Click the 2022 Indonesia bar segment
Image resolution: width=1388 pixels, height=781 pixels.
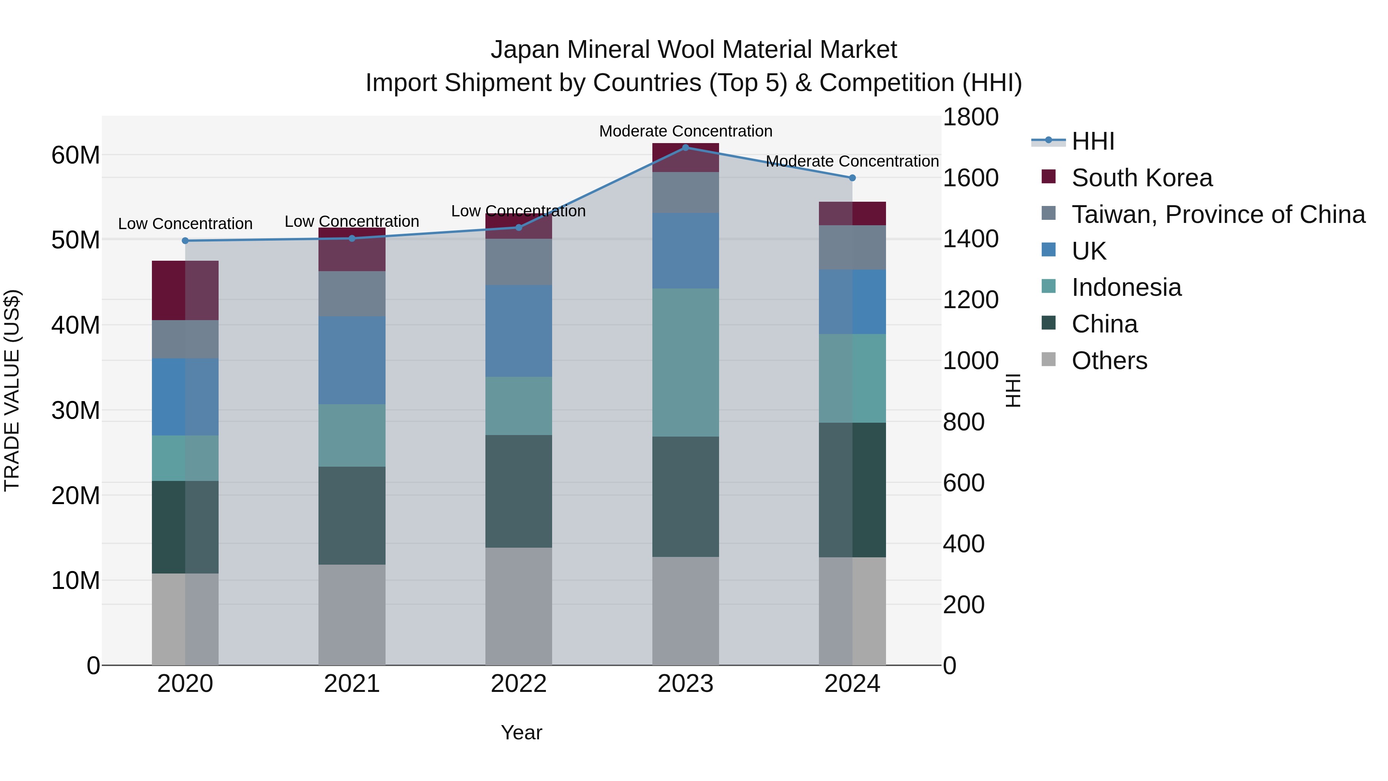pyautogui.click(x=519, y=406)
